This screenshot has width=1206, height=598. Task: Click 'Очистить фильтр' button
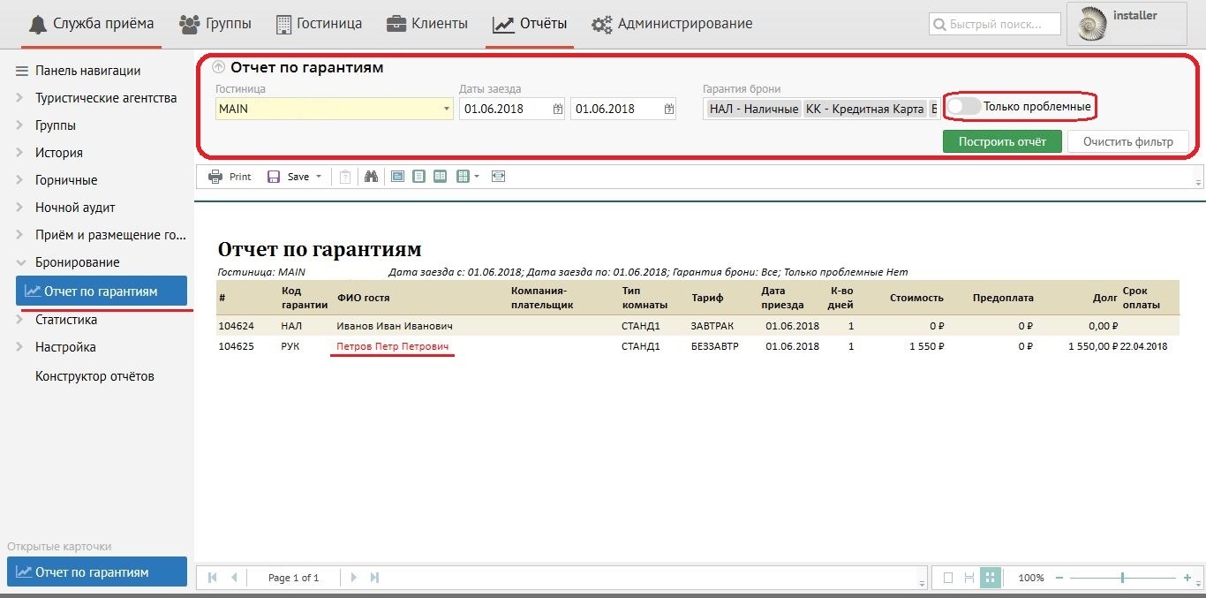click(1127, 141)
